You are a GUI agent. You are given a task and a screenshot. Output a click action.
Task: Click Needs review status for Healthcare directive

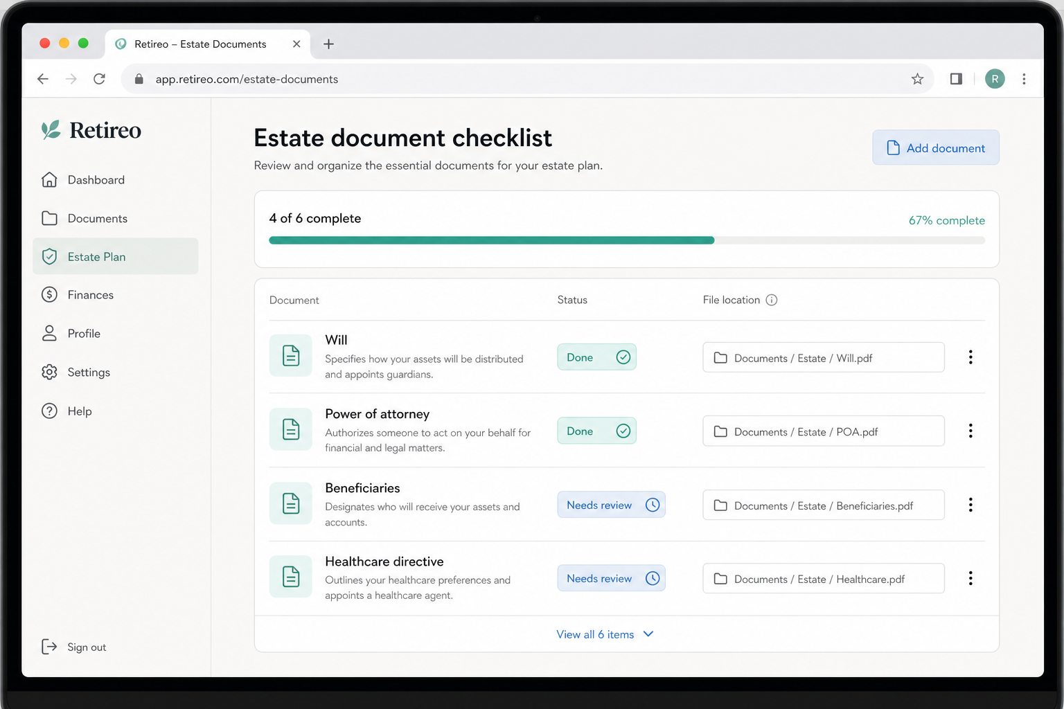[611, 578]
